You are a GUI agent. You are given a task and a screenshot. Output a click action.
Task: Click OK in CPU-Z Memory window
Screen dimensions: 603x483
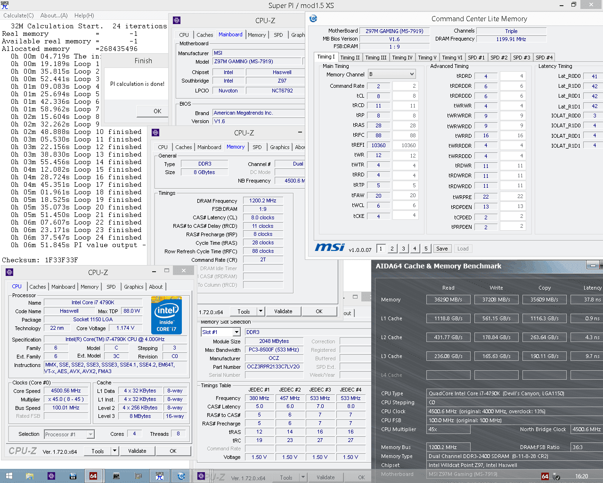pos(319,311)
